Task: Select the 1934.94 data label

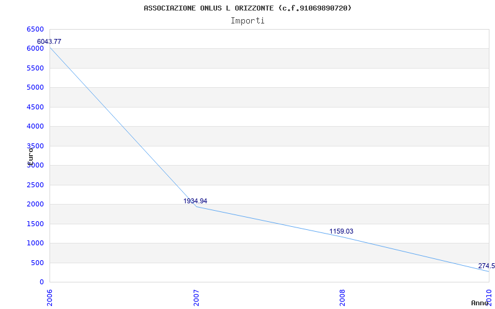Action: [x=195, y=201]
